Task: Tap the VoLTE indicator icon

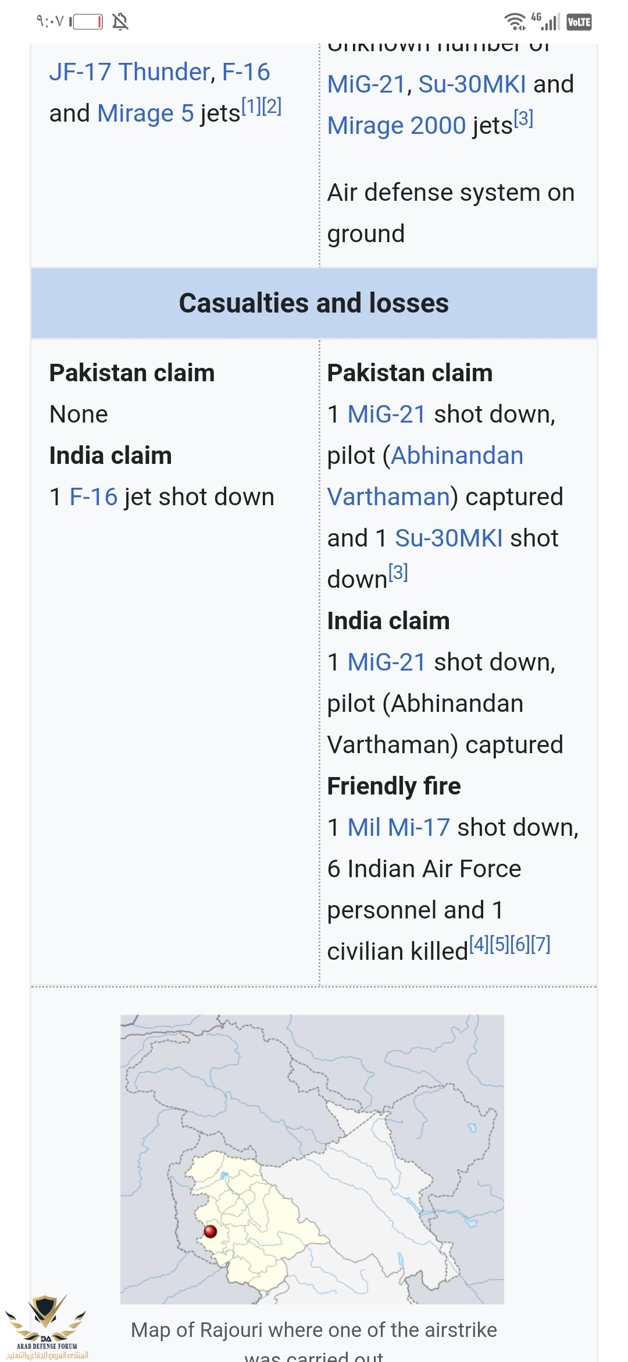Action: pos(579,22)
